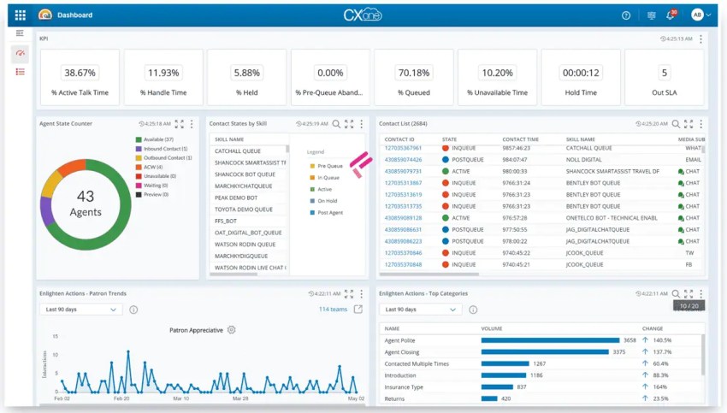Open KPI widget three-dot options menu
The height and width of the screenshot is (413, 727).
coord(700,39)
